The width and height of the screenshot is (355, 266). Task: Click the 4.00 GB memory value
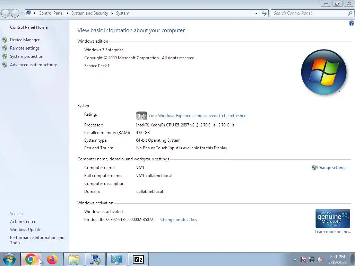click(143, 133)
